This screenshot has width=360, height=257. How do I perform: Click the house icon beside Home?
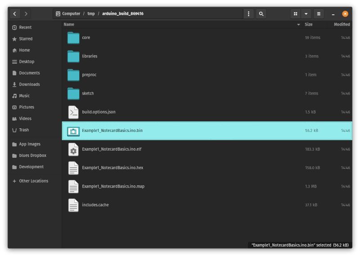click(14, 50)
